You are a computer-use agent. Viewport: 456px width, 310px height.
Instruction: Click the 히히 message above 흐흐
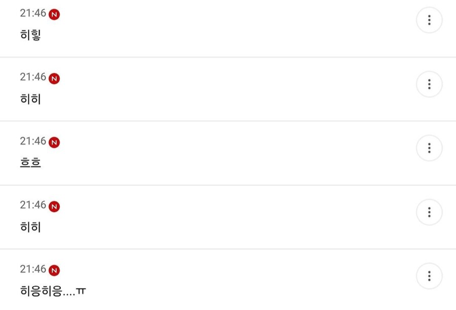tap(30, 99)
